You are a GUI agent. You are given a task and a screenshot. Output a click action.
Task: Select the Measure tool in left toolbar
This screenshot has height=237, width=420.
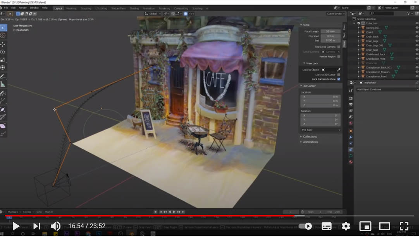(x=3, y=85)
